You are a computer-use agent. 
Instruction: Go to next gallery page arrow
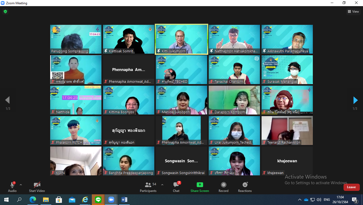[355, 100]
